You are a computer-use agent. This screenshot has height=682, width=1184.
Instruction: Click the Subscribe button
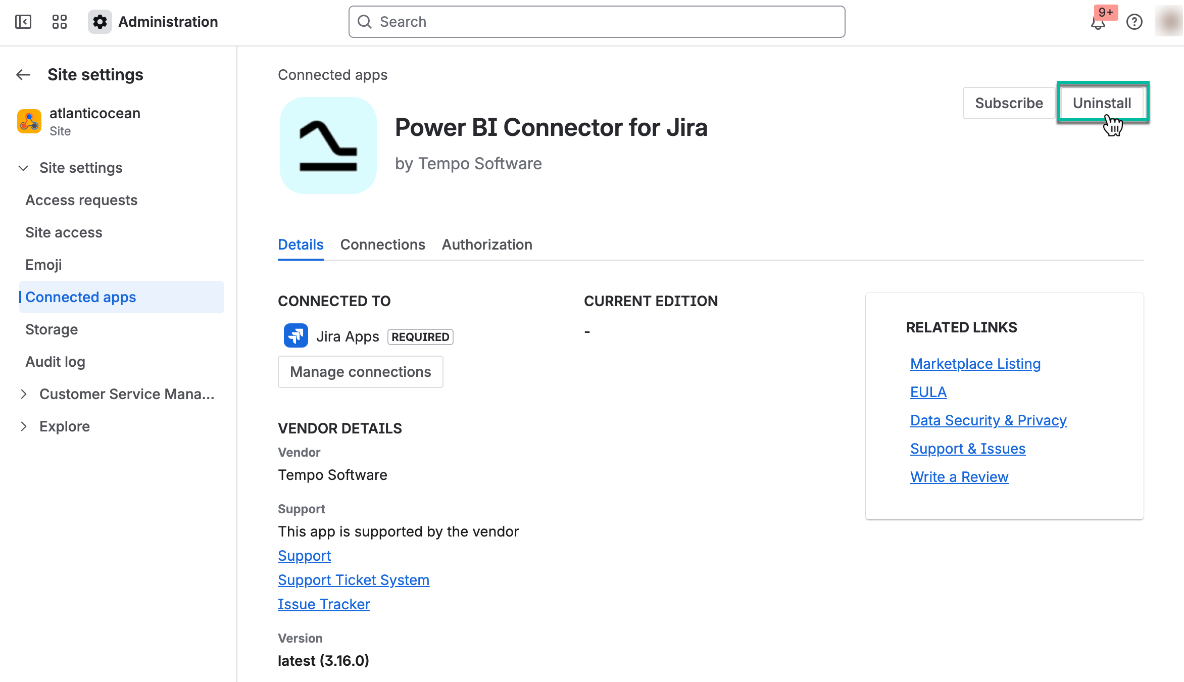[1008, 103]
